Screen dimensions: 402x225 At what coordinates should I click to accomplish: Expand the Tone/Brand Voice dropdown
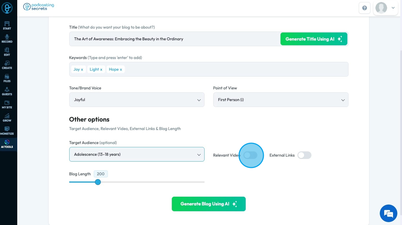pos(137,100)
